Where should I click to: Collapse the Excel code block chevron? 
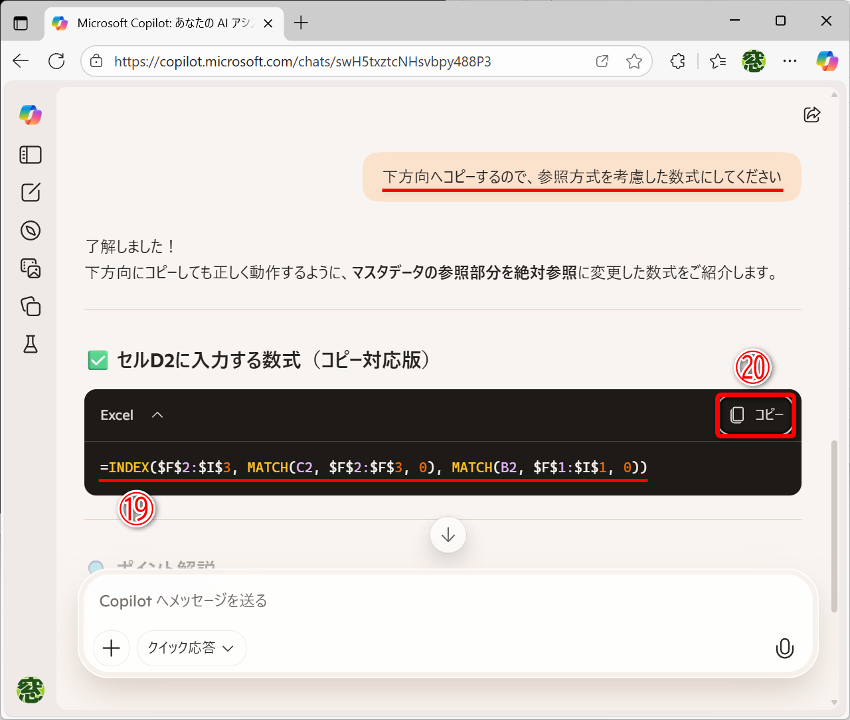pyautogui.click(x=157, y=414)
